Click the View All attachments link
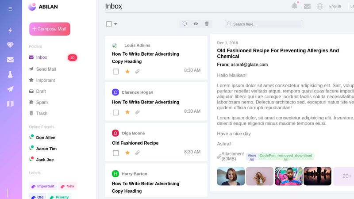 point(251,157)
